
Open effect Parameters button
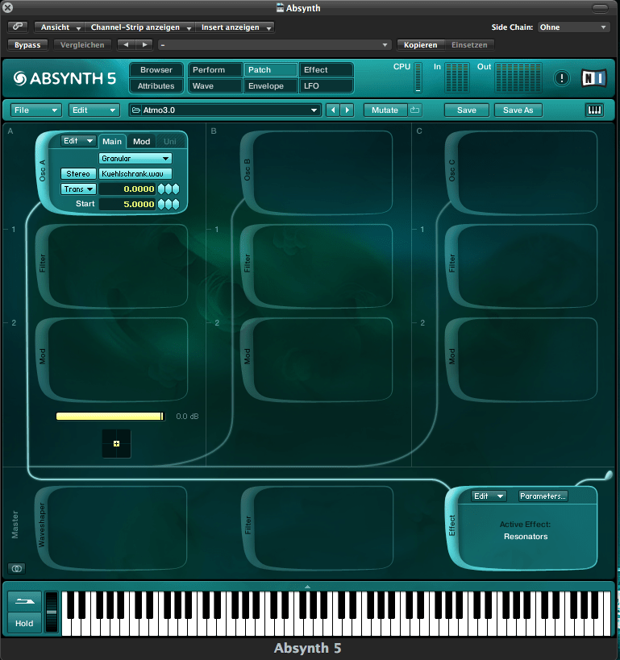[x=543, y=496]
